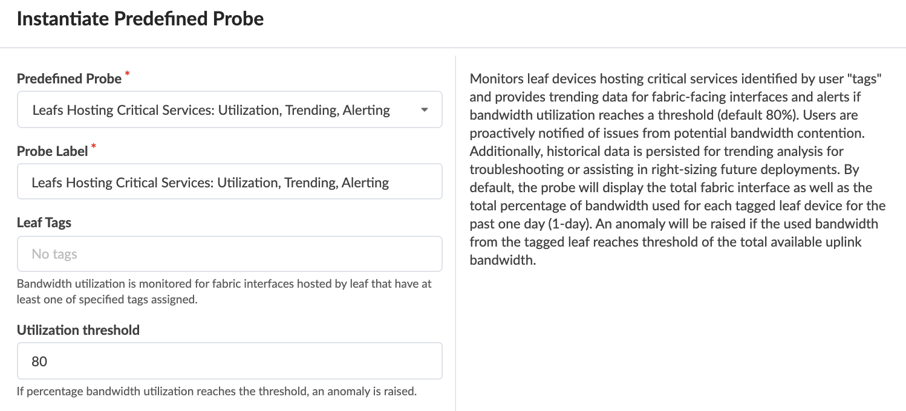This screenshot has height=411, width=906.
Task: Click the selected "Leafs Hosting Critical Services" dropdown value
Action: pos(211,110)
